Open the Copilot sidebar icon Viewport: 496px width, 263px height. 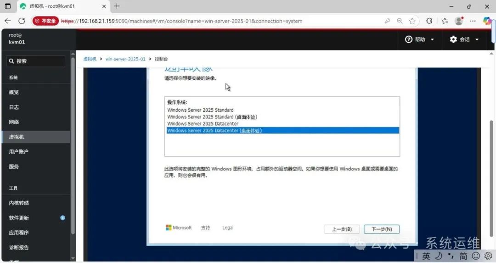coord(487,21)
